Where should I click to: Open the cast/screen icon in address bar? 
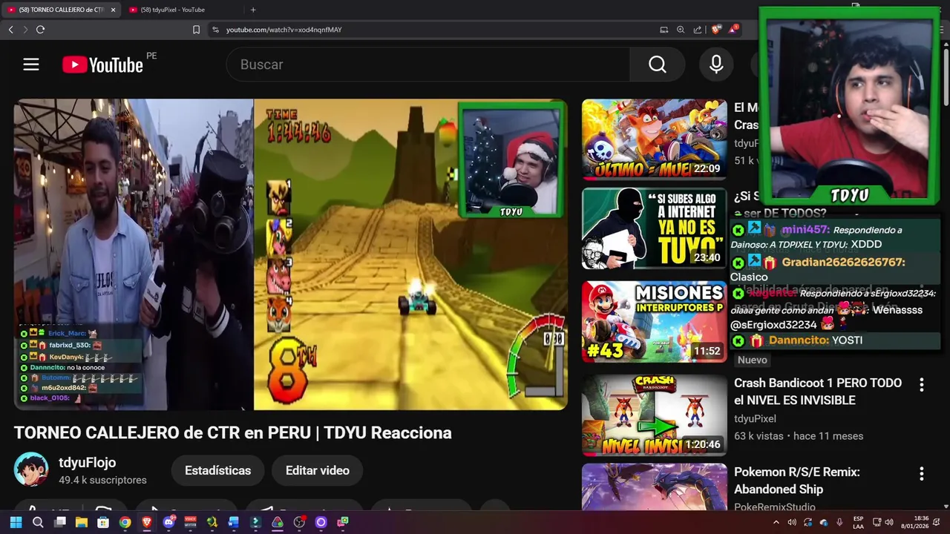[x=664, y=30]
